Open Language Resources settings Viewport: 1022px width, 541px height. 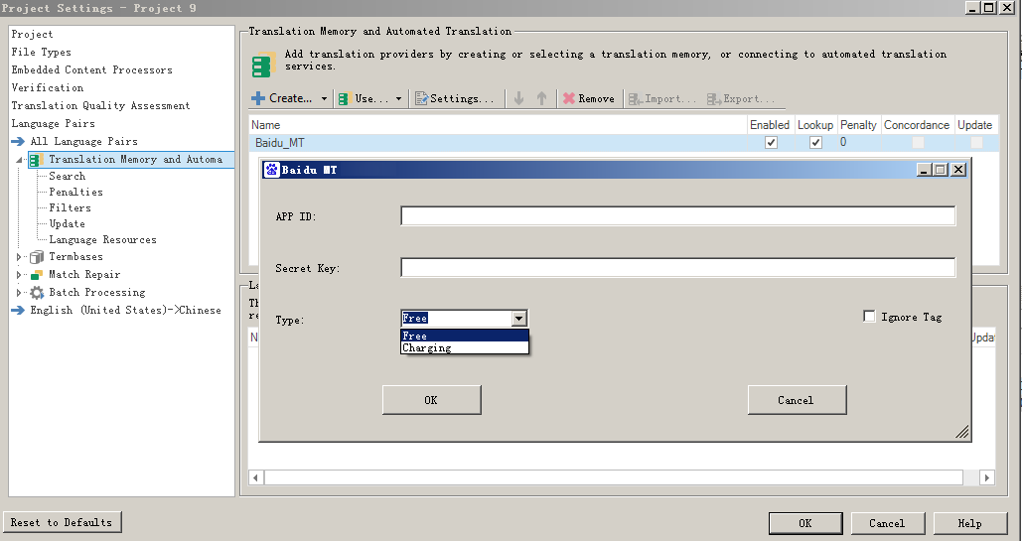click(103, 240)
